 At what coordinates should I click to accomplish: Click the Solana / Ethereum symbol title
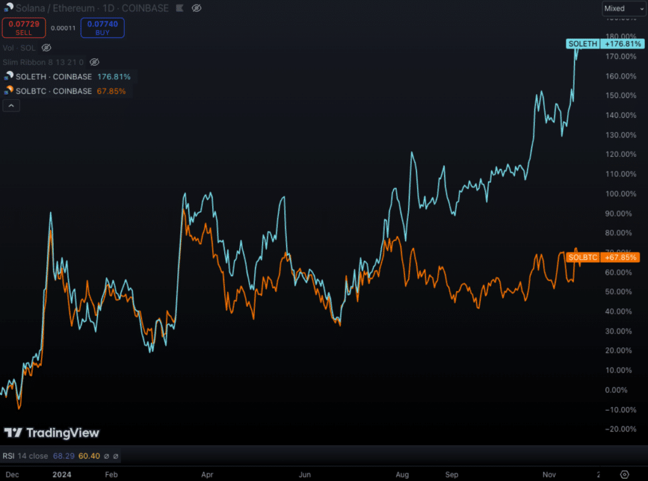(92, 8)
